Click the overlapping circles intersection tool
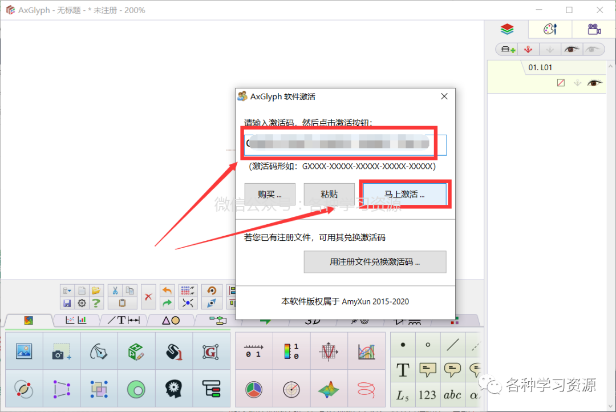The image size is (616, 412). tap(24, 389)
